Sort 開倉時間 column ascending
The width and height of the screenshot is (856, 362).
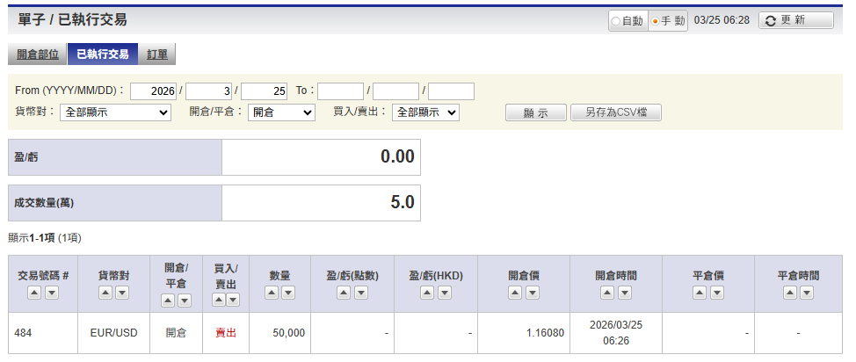[607, 293]
